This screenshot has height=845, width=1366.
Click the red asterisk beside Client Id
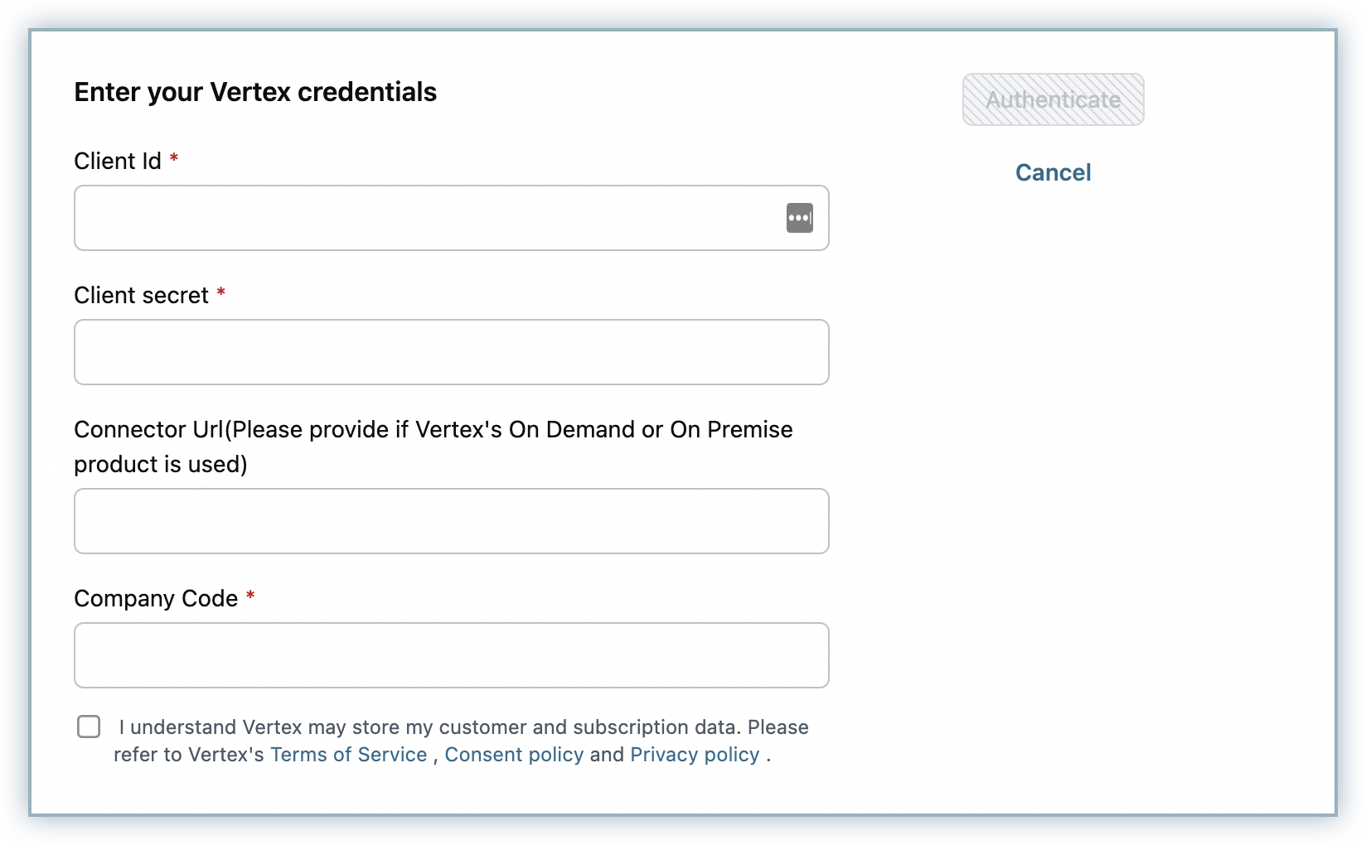174,157
